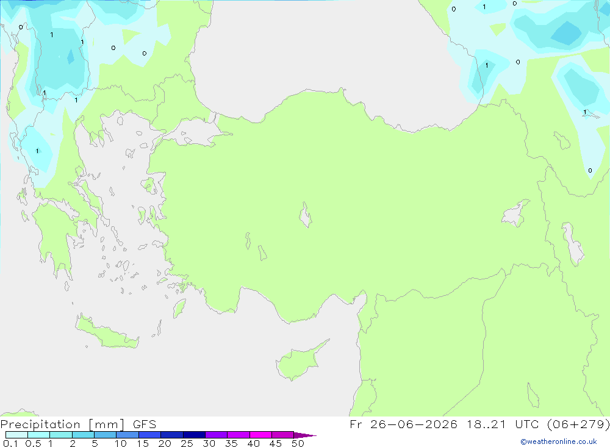Click the legend value '25'
This screenshot has width=610, height=447.
coord(187,443)
